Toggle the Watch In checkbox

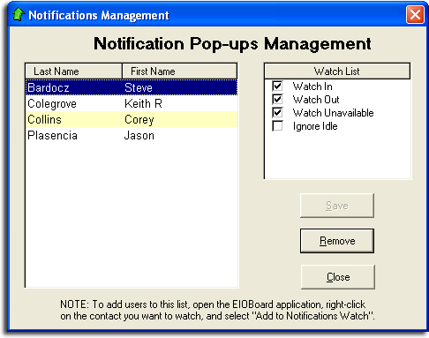point(277,86)
